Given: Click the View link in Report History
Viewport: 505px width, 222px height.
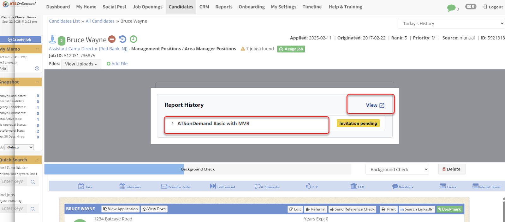Looking at the screenshot, I should click(375, 105).
